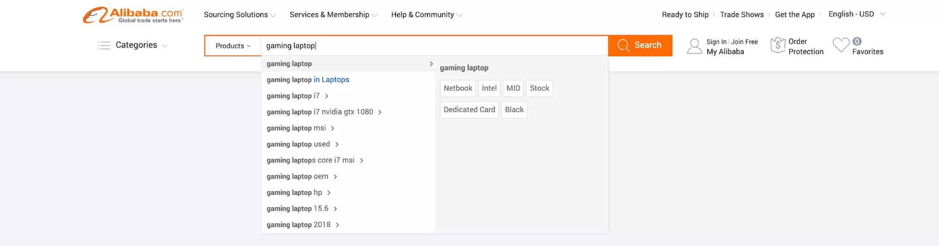
Task: Open the English - USD language selector
Action: click(x=857, y=14)
